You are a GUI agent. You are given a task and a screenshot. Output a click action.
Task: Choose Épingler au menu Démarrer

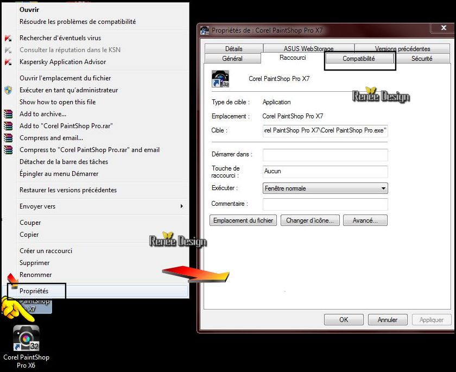(59, 174)
